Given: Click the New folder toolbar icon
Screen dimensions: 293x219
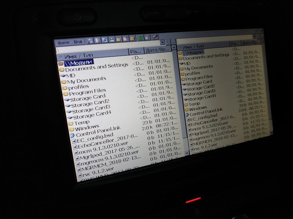Looking at the screenshot, I should (119, 39).
